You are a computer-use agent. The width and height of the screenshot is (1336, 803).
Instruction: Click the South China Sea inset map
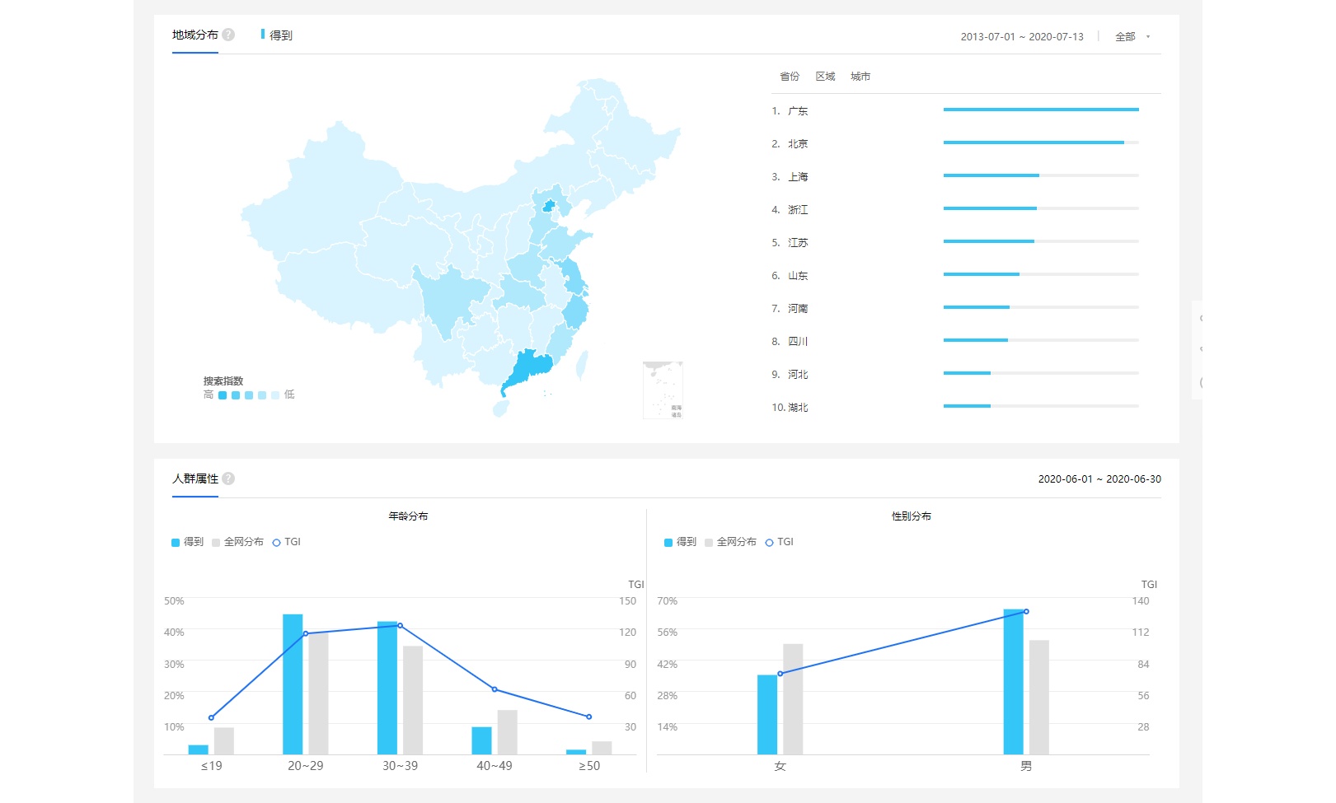[x=664, y=390]
